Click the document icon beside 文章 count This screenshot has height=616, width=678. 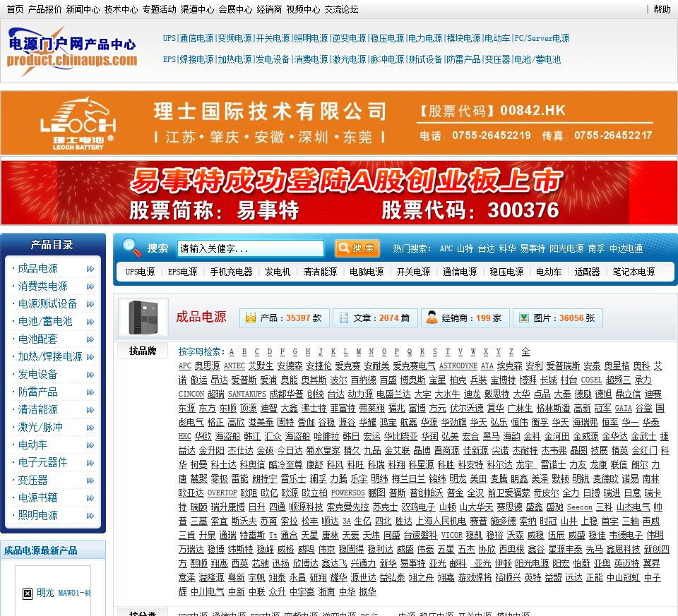[x=344, y=318]
